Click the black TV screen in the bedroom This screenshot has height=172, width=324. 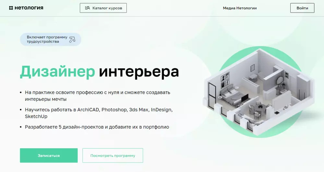(x=245, y=98)
